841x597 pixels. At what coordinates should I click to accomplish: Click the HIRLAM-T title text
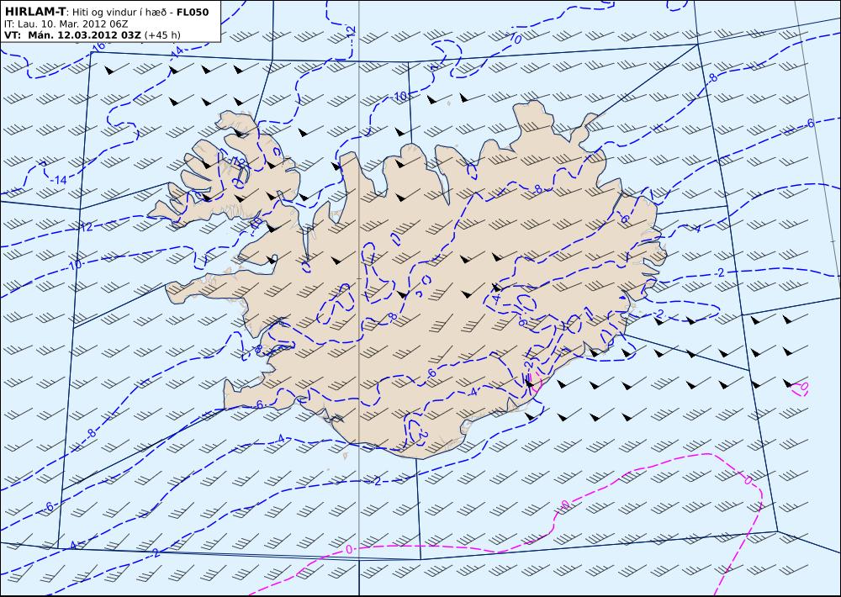click(34, 12)
